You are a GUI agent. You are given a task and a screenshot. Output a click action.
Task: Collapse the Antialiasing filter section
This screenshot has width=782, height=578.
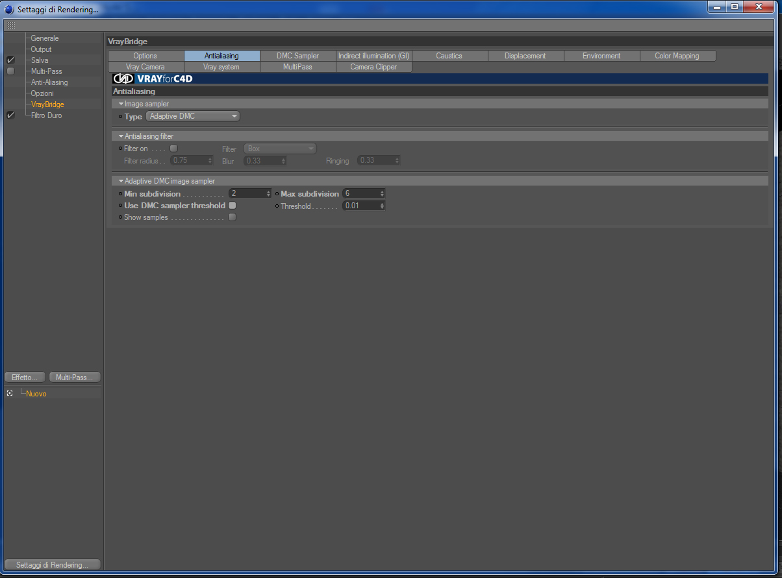pyautogui.click(x=121, y=136)
